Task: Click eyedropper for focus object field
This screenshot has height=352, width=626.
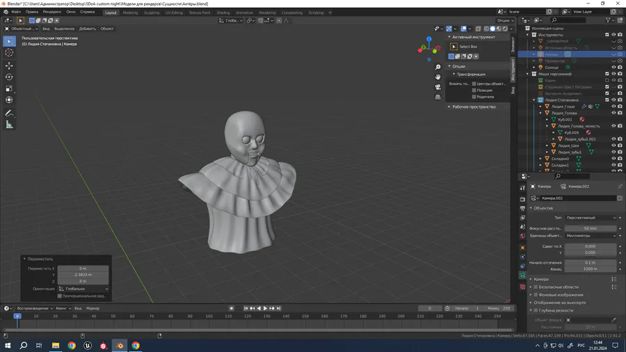Action: click(613, 320)
